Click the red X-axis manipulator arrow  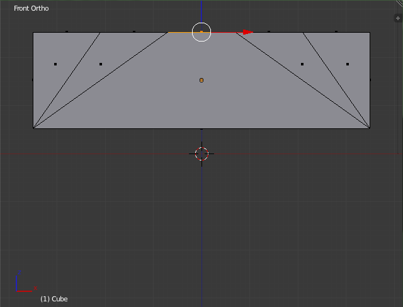(247, 32)
